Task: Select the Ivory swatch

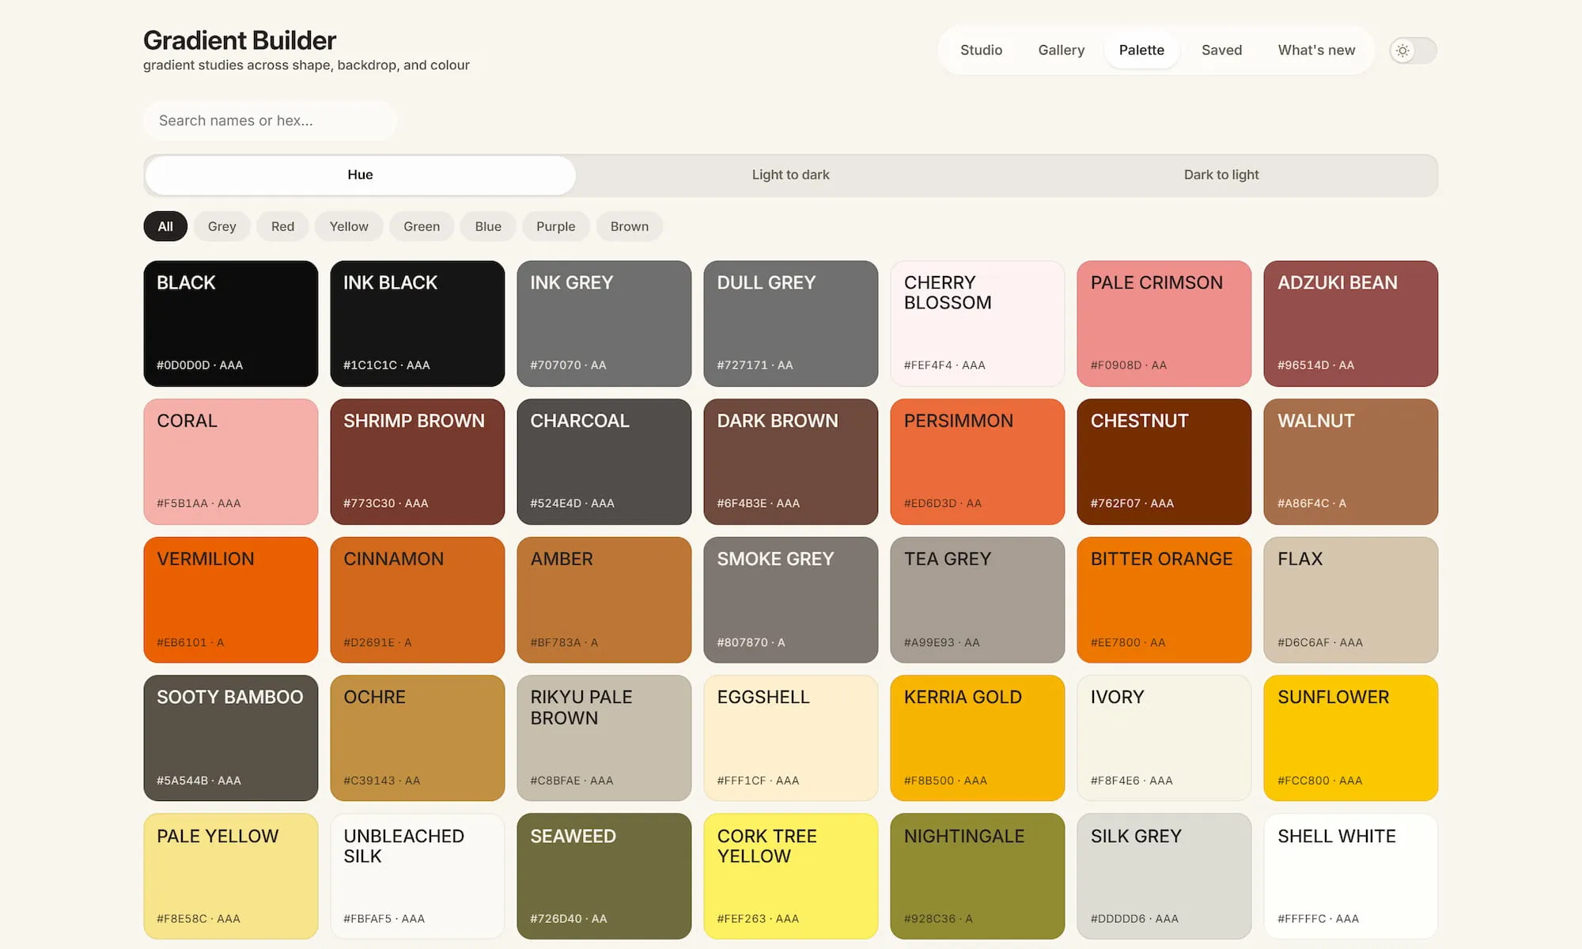Action: 1164,738
